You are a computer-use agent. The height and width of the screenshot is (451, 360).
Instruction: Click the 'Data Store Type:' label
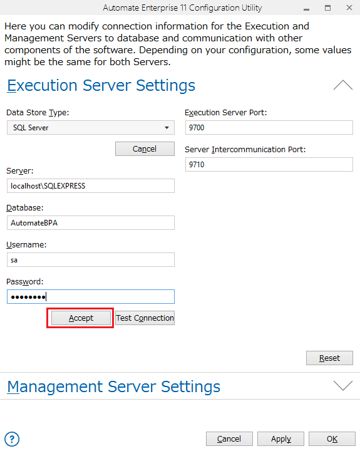coord(38,113)
